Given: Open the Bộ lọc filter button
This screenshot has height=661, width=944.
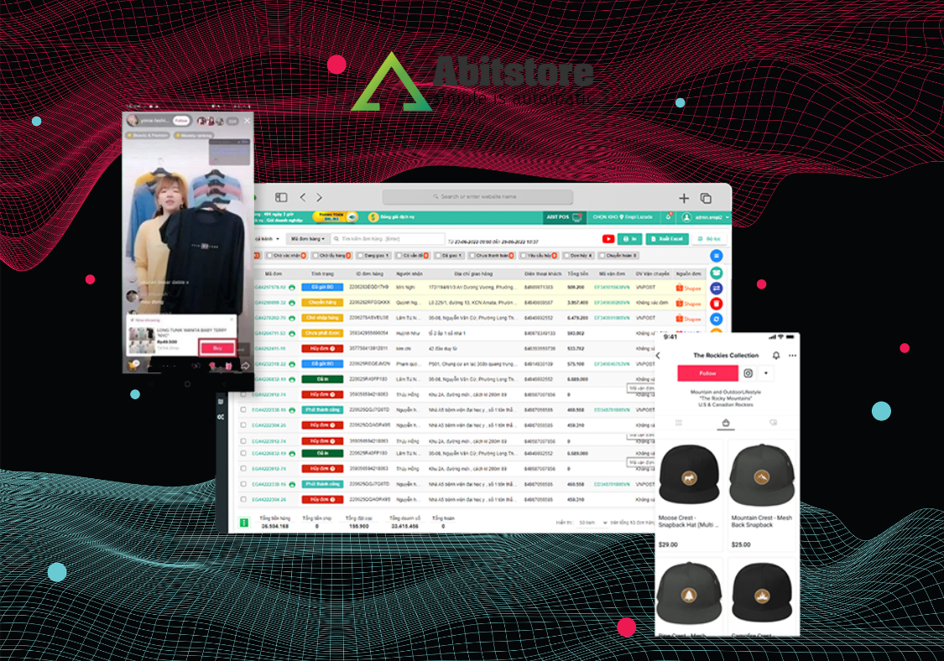Looking at the screenshot, I should (708, 239).
